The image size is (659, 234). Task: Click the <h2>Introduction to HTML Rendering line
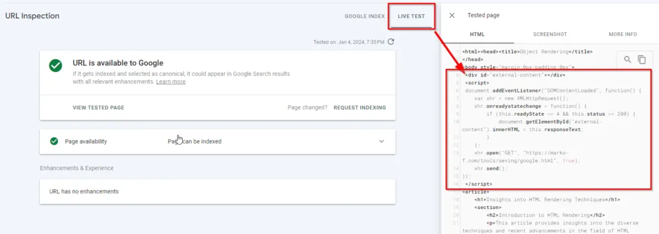[x=546, y=215]
